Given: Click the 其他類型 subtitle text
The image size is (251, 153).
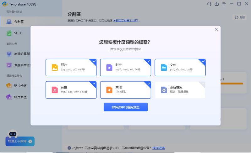Looking at the screenshot, I should point(121,92).
